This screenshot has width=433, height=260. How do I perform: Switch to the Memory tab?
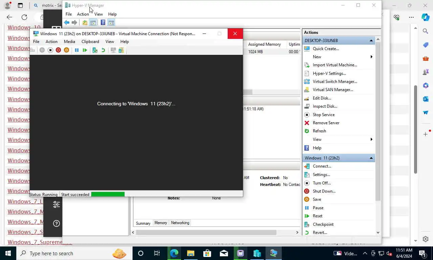click(x=161, y=223)
